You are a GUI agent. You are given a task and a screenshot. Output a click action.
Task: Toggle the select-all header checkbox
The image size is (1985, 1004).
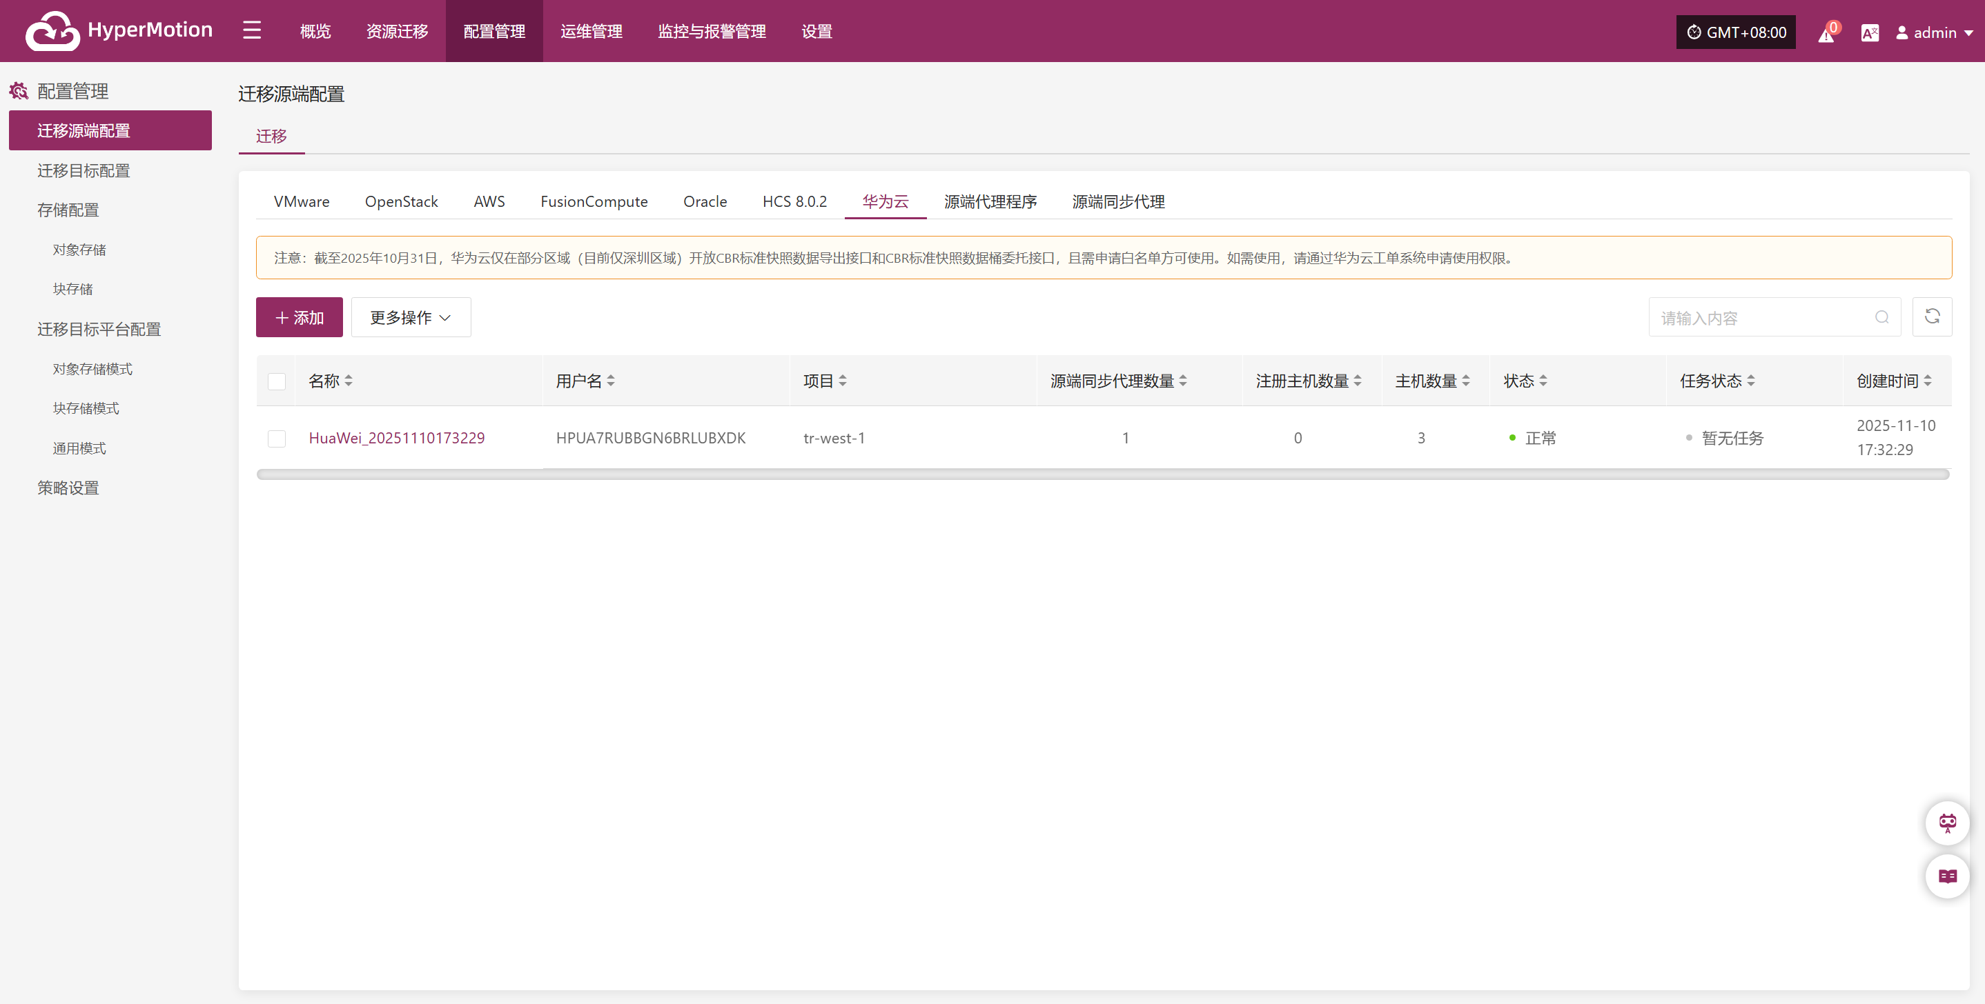click(x=277, y=381)
